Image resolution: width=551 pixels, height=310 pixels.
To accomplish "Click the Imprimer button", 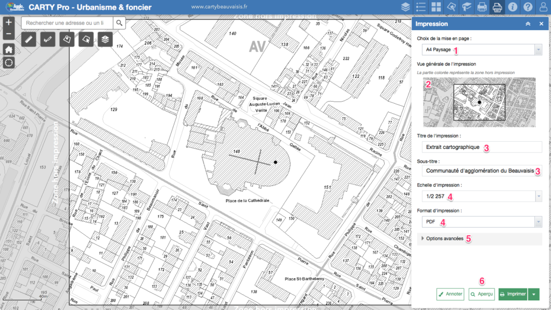I will (513, 294).
